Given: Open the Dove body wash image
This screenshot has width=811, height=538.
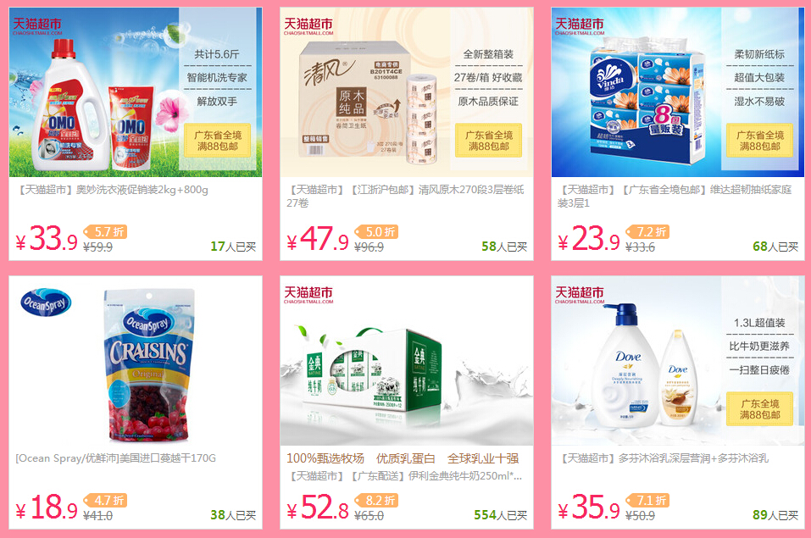Looking at the screenshot, I should coord(678,361).
